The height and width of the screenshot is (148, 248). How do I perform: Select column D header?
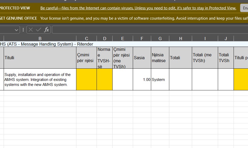pos(104,39)
